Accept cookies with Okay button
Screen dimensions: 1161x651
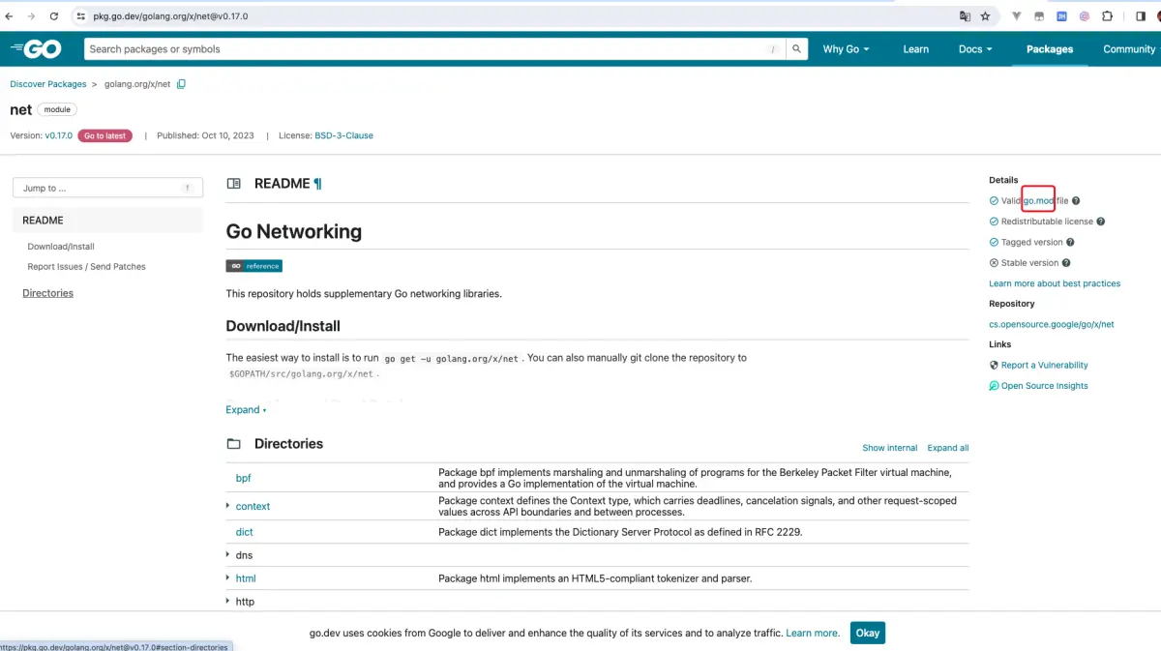tap(868, 633)
